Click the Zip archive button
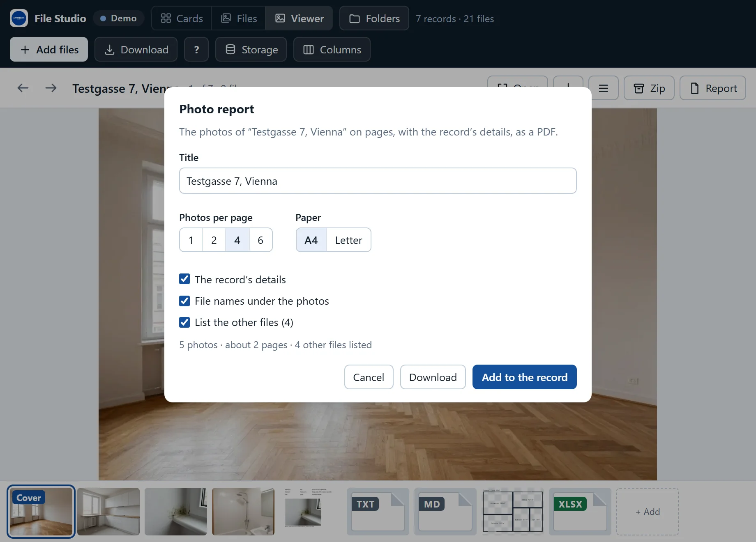Image resolution: width=756 pixels, height=542 pixels. (x=649, y=88)
